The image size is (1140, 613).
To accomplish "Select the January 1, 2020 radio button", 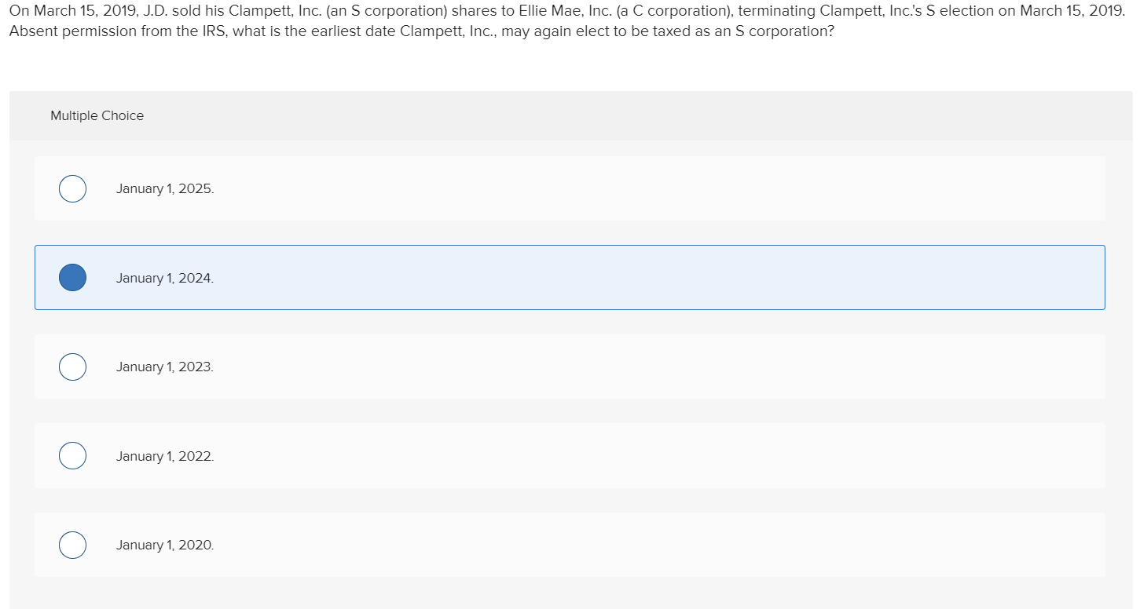I will pos(72,545).
